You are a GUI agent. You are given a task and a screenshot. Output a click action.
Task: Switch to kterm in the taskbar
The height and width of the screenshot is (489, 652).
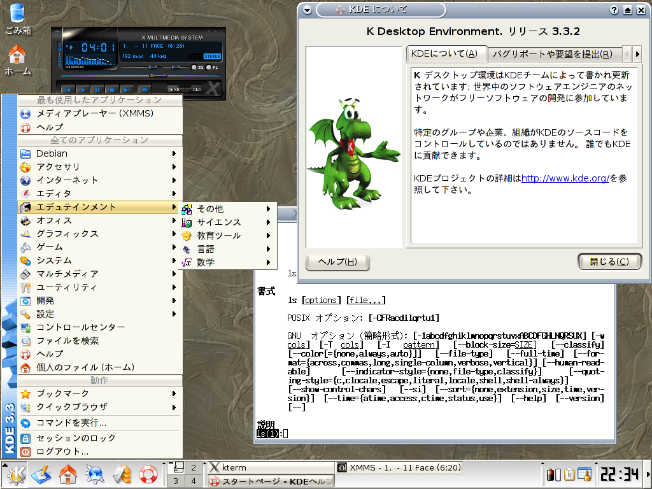coord(271,467)
